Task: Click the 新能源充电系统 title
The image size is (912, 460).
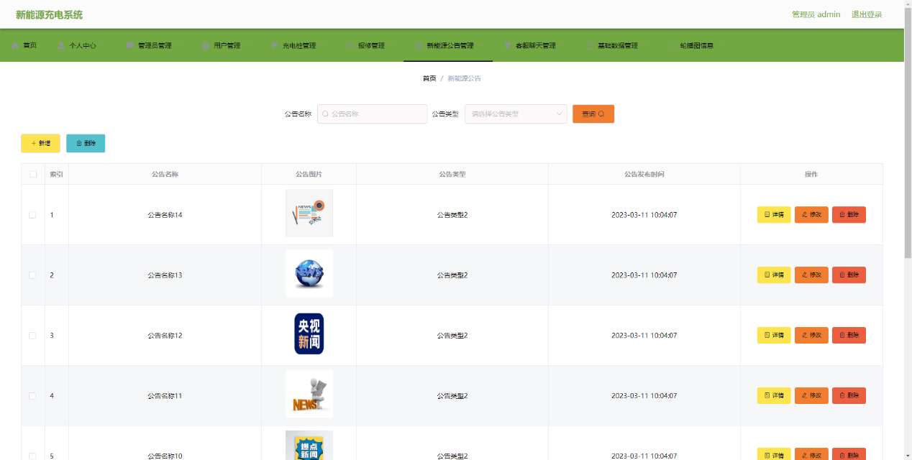Action: click(49, 14)
